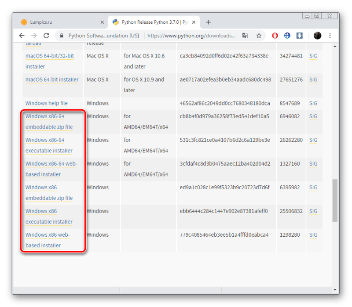Go back to the previous page
352x307 pixels.
tap(22, 36)
